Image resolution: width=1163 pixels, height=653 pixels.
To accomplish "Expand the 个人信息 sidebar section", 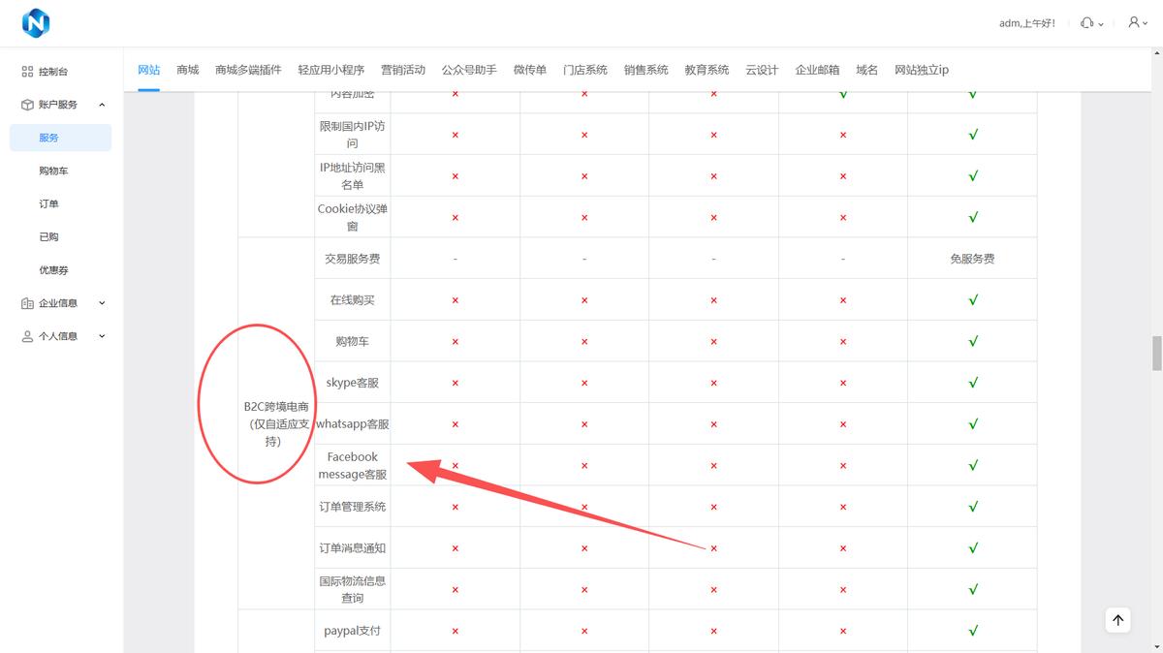I will coord(102,336).
